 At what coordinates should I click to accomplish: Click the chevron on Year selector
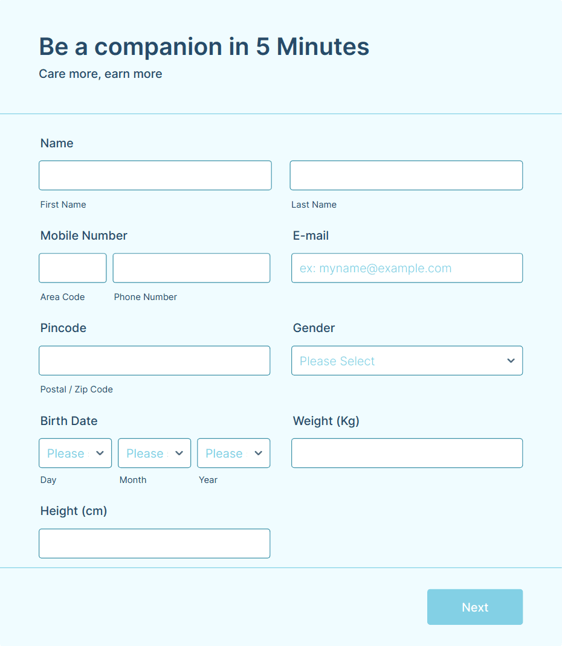pos(259,453)
